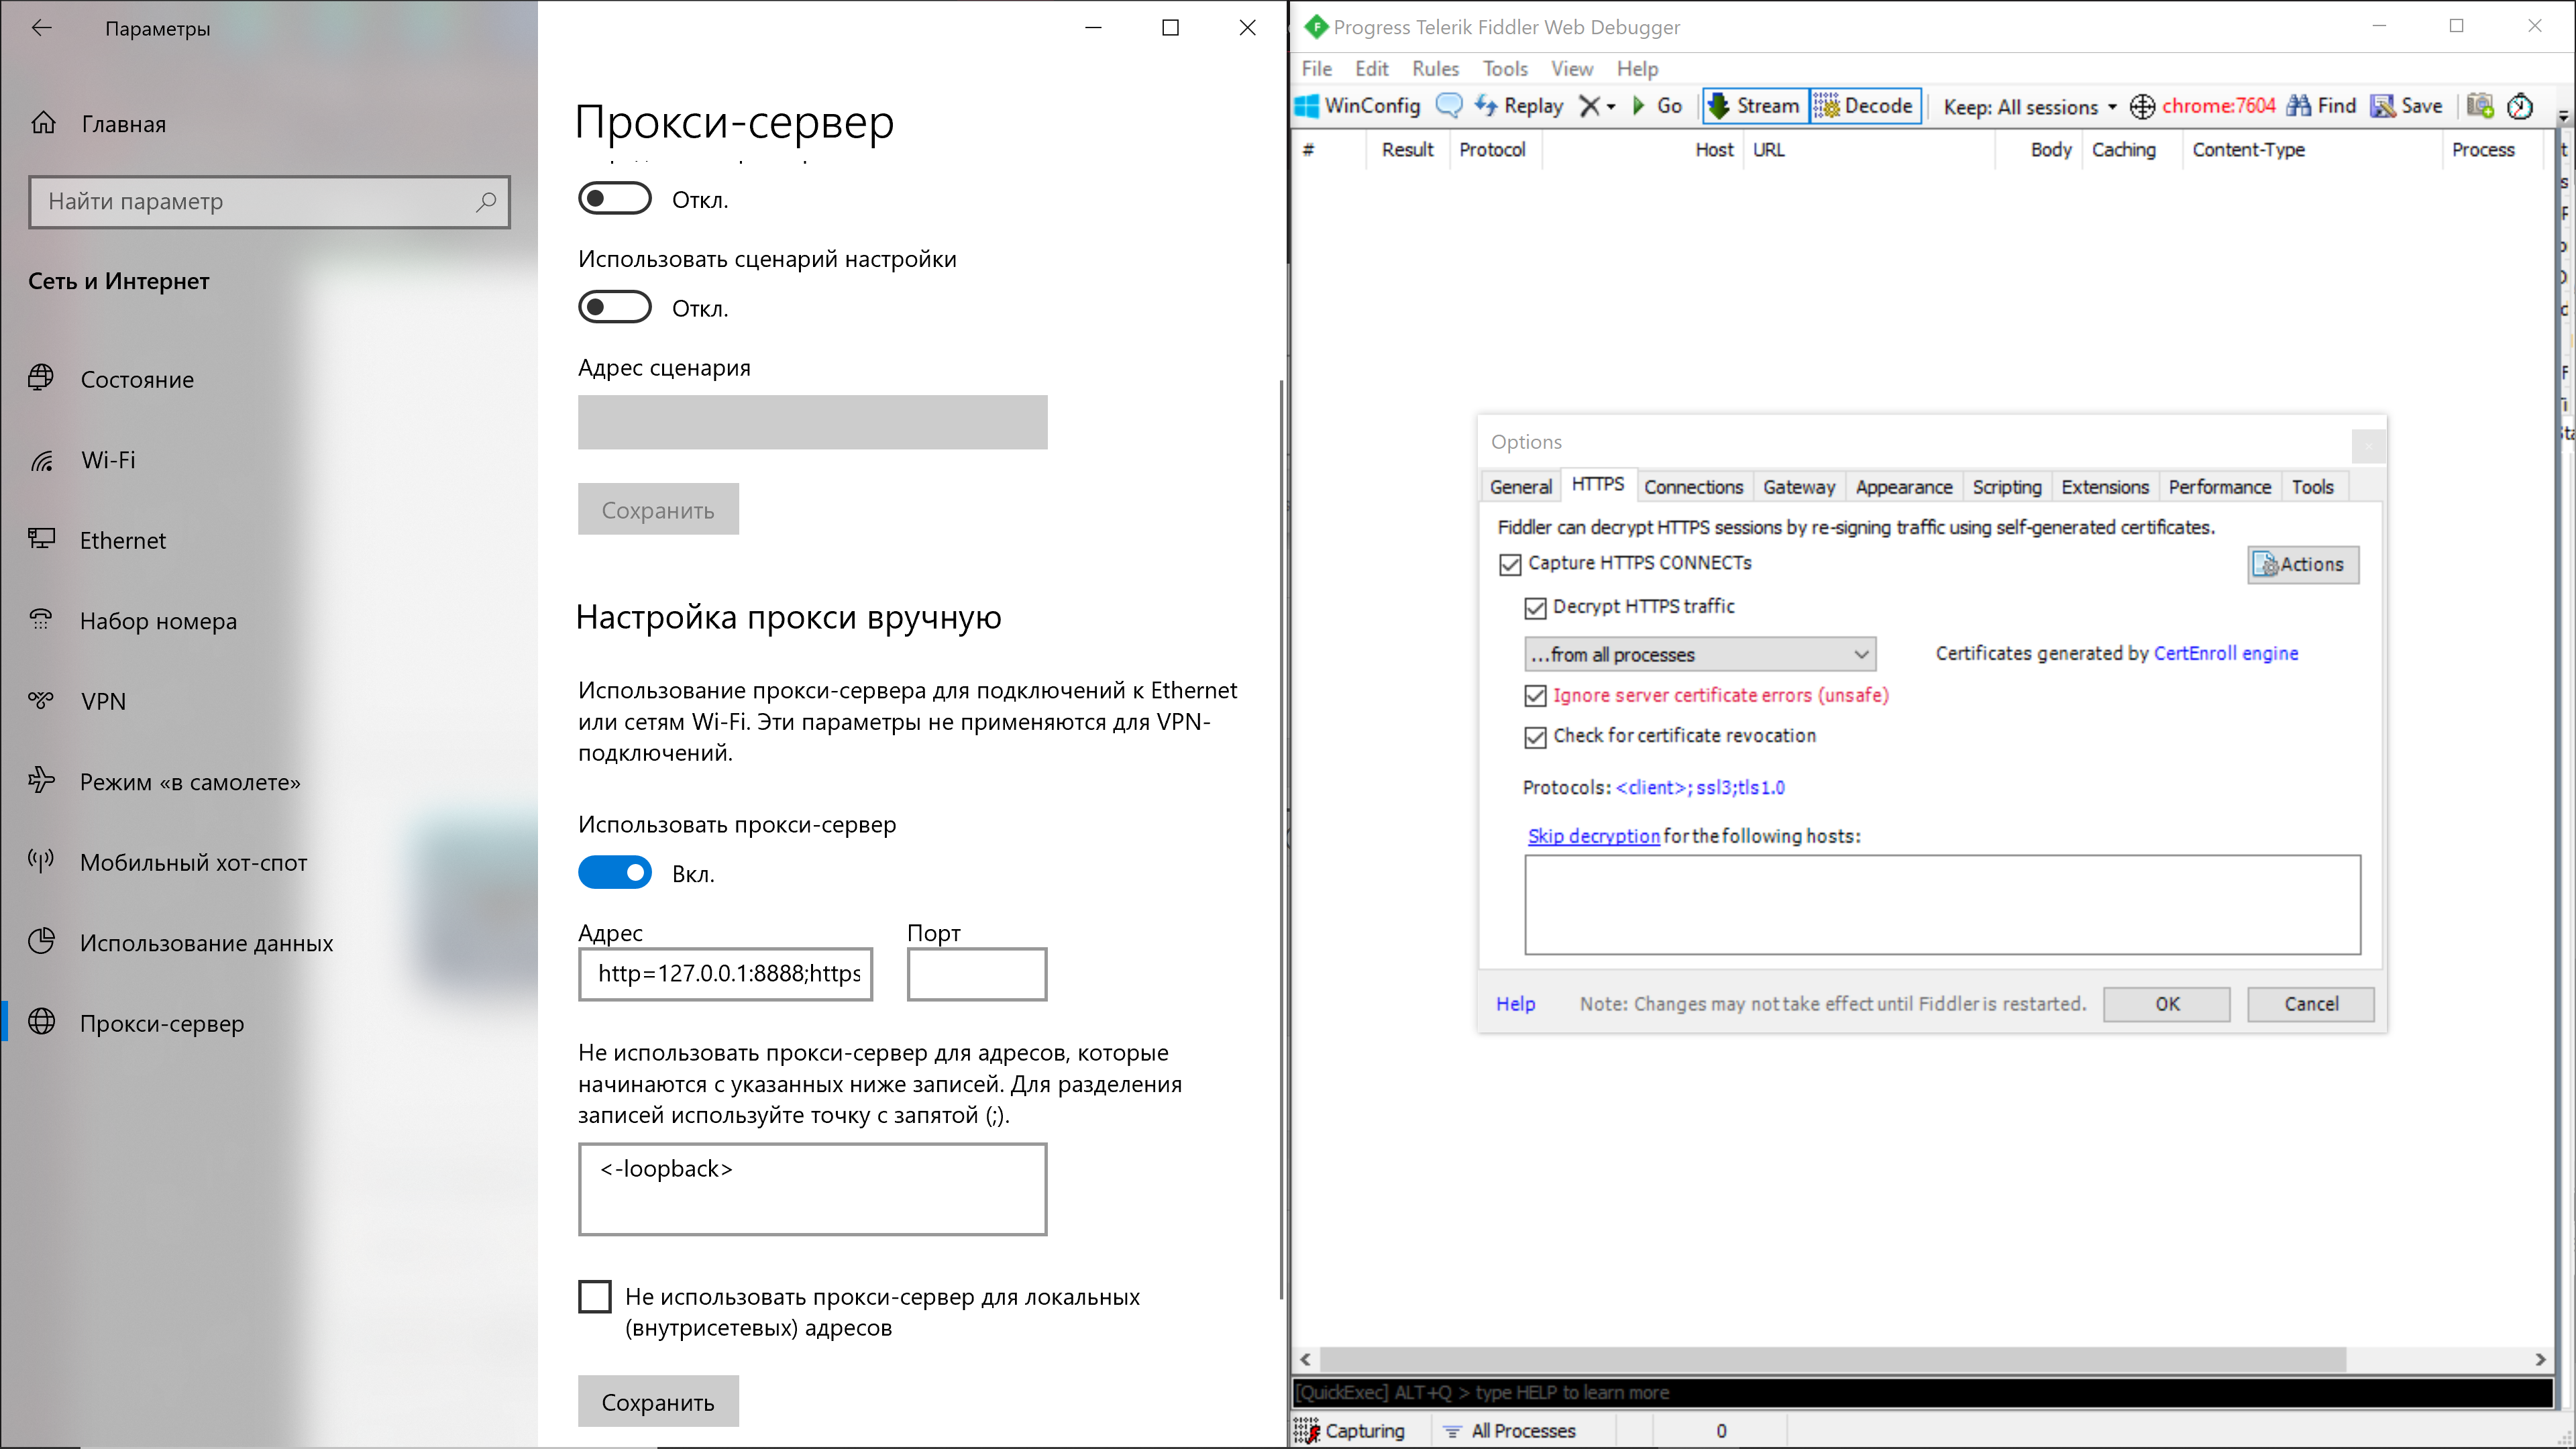The height and width of the screenshot is (1449, 2576).
Task: Switch to the Connections tab
Action: 1693,487
